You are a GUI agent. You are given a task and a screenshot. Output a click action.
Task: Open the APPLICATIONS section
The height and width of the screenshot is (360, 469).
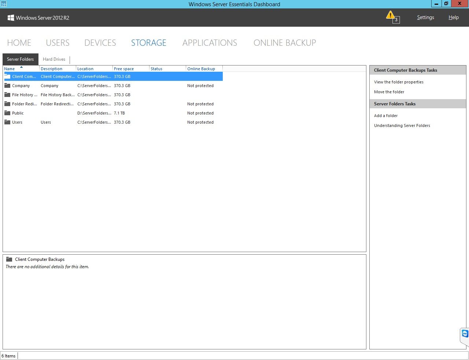click(x=210, y=43)
